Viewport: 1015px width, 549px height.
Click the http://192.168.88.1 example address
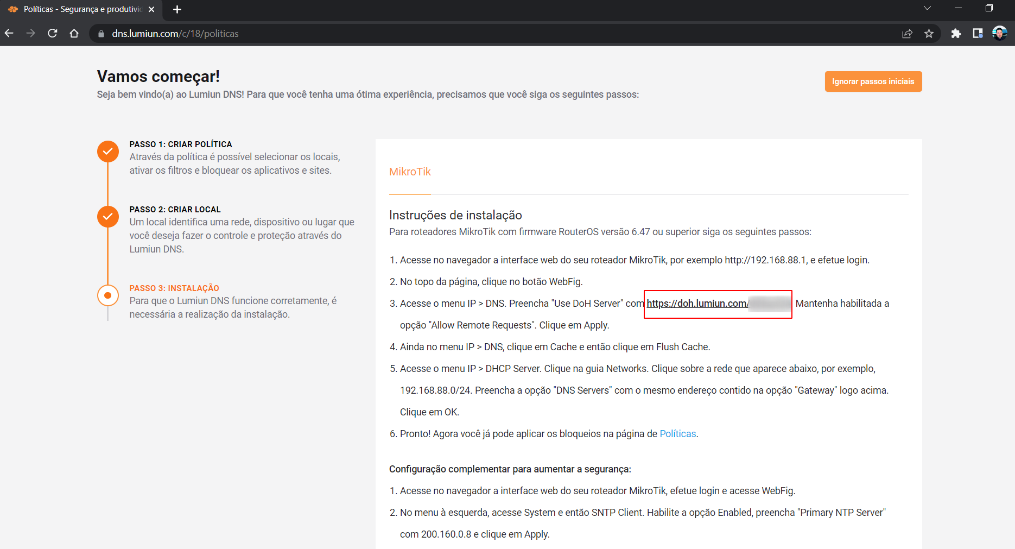pos(765,260)
